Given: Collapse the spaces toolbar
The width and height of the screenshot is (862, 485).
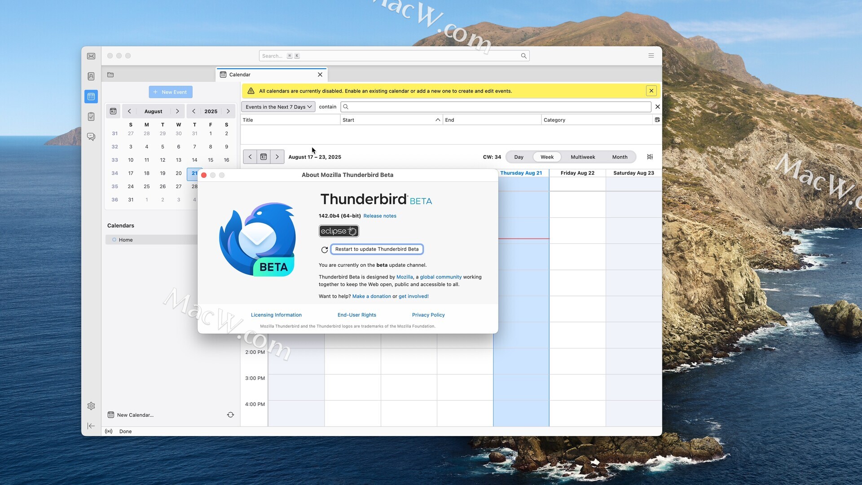Looking at the screenshot, I should [91, 426].
